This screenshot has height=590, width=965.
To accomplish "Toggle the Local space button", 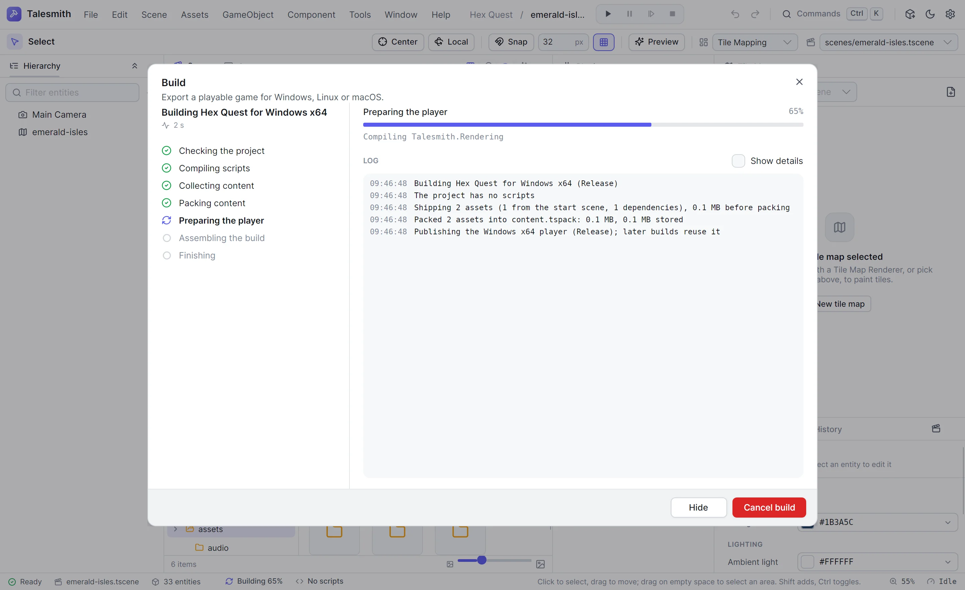I will click(451, 42).
